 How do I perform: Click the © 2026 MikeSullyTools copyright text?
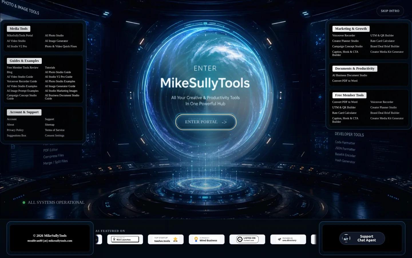pyautogui.click(x=50, y=236)
